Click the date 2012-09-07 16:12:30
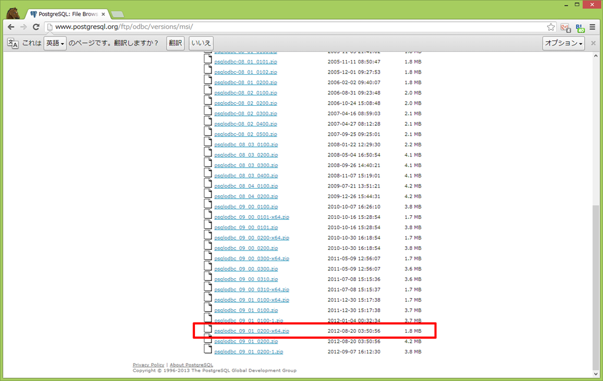The image size is (603, 381). (x=354, y=352)
